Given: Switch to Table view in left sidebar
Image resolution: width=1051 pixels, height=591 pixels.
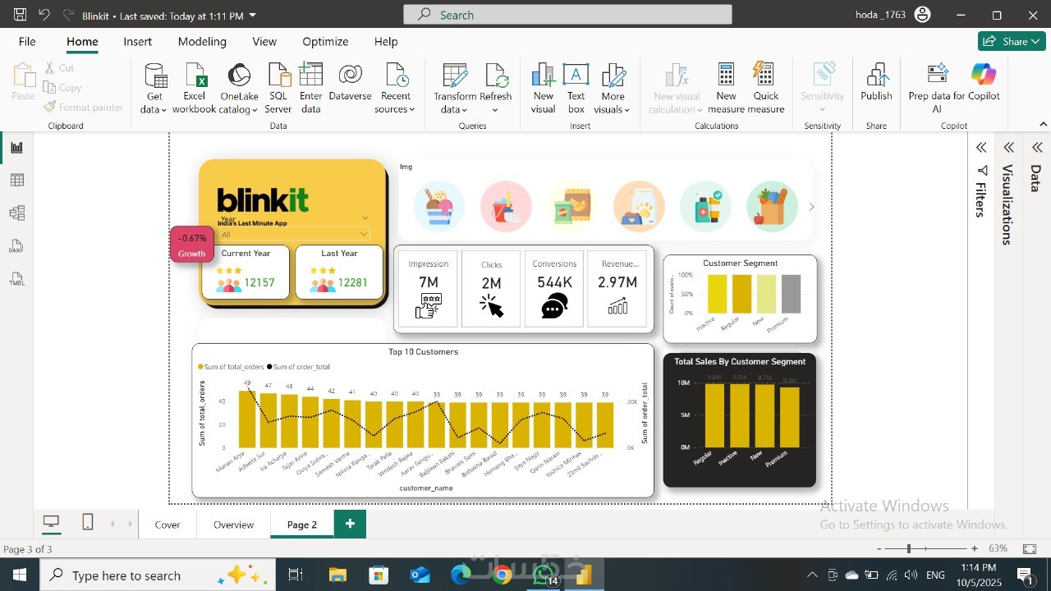Looking at the screenshot, I should (x=16, y=181).
